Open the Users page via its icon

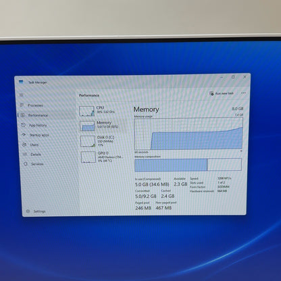[24, 145]
